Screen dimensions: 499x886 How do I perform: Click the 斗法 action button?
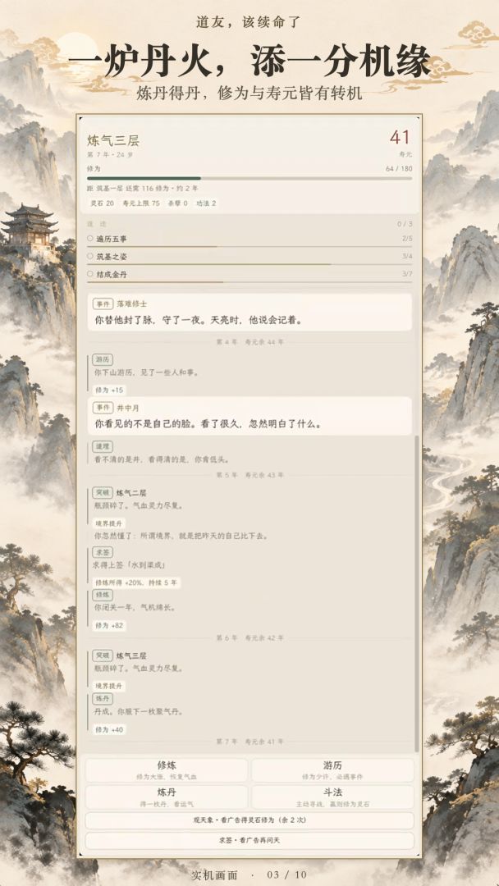pyautogui.click(x=332, y=797)
